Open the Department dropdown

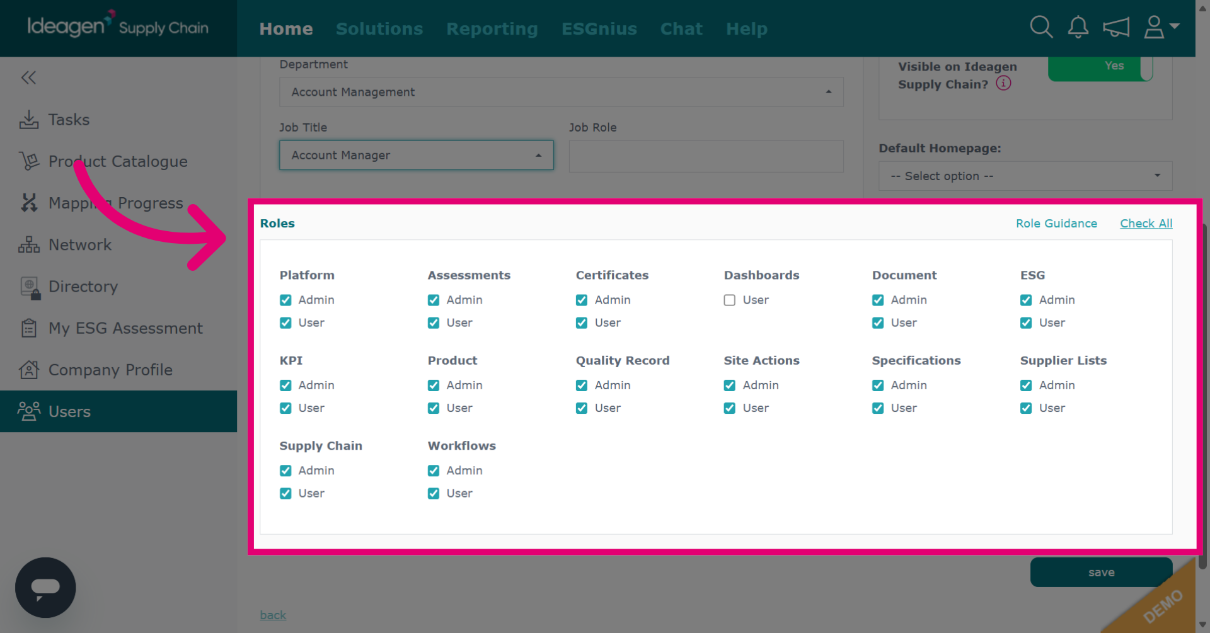click(562, 92)
